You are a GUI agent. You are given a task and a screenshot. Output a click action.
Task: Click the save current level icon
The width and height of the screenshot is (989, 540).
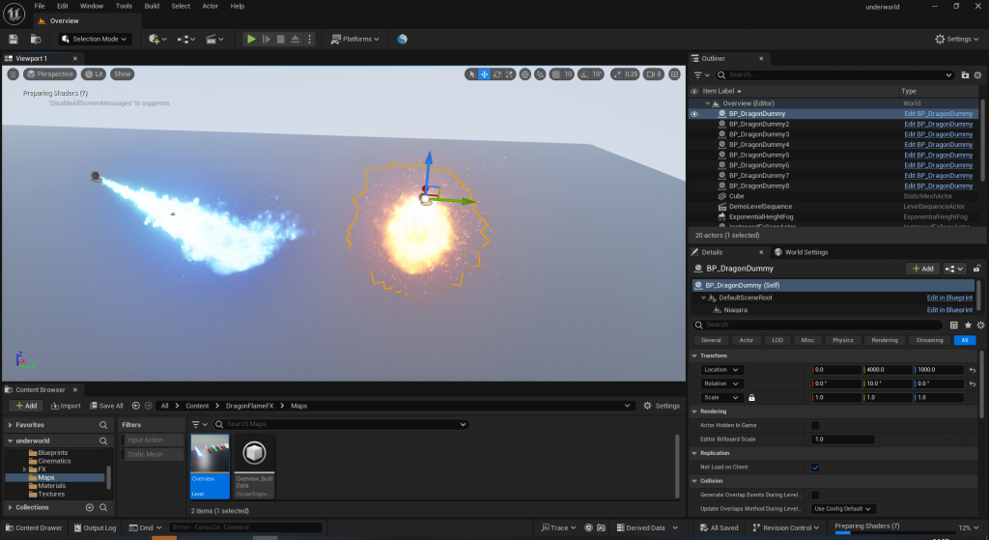[x=14, y=39]
